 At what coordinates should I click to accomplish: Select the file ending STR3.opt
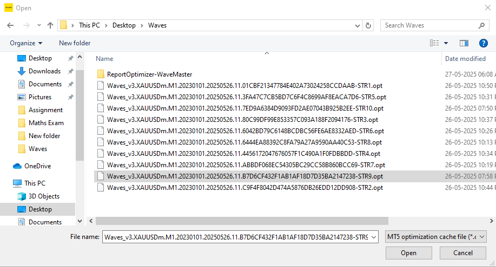click(243, 120)
